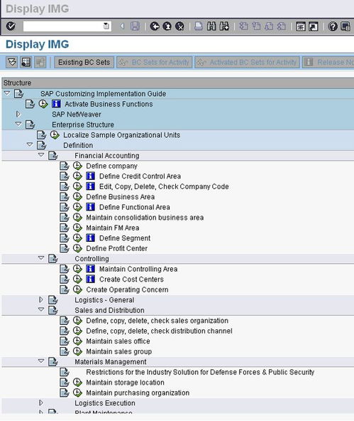This screenshot has height=421, width=354.
Task: Open the Help question mark icon
Action: 333,26
